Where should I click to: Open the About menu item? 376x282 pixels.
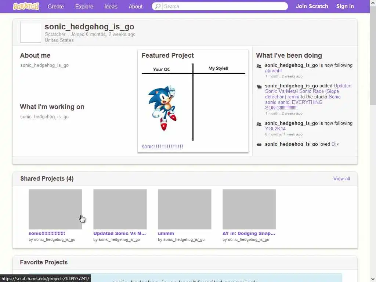pos(135,7)
